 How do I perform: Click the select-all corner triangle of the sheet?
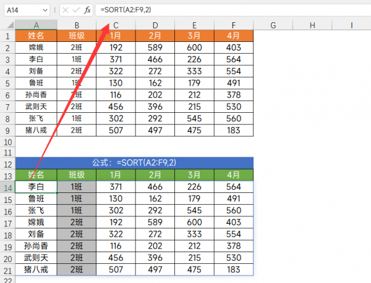tap(8, 25)
